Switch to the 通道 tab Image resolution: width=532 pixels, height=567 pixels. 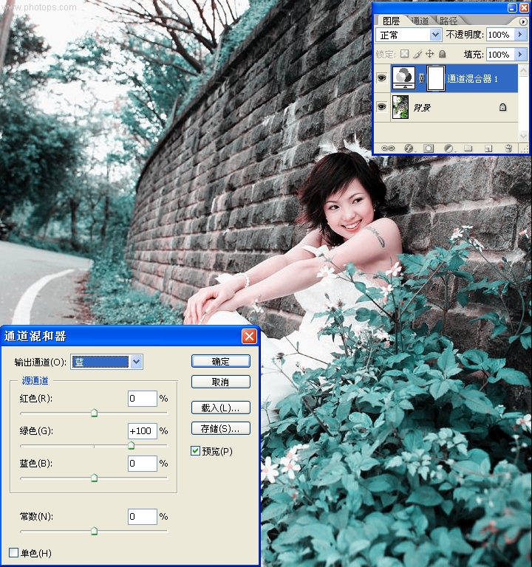point(420,21)
